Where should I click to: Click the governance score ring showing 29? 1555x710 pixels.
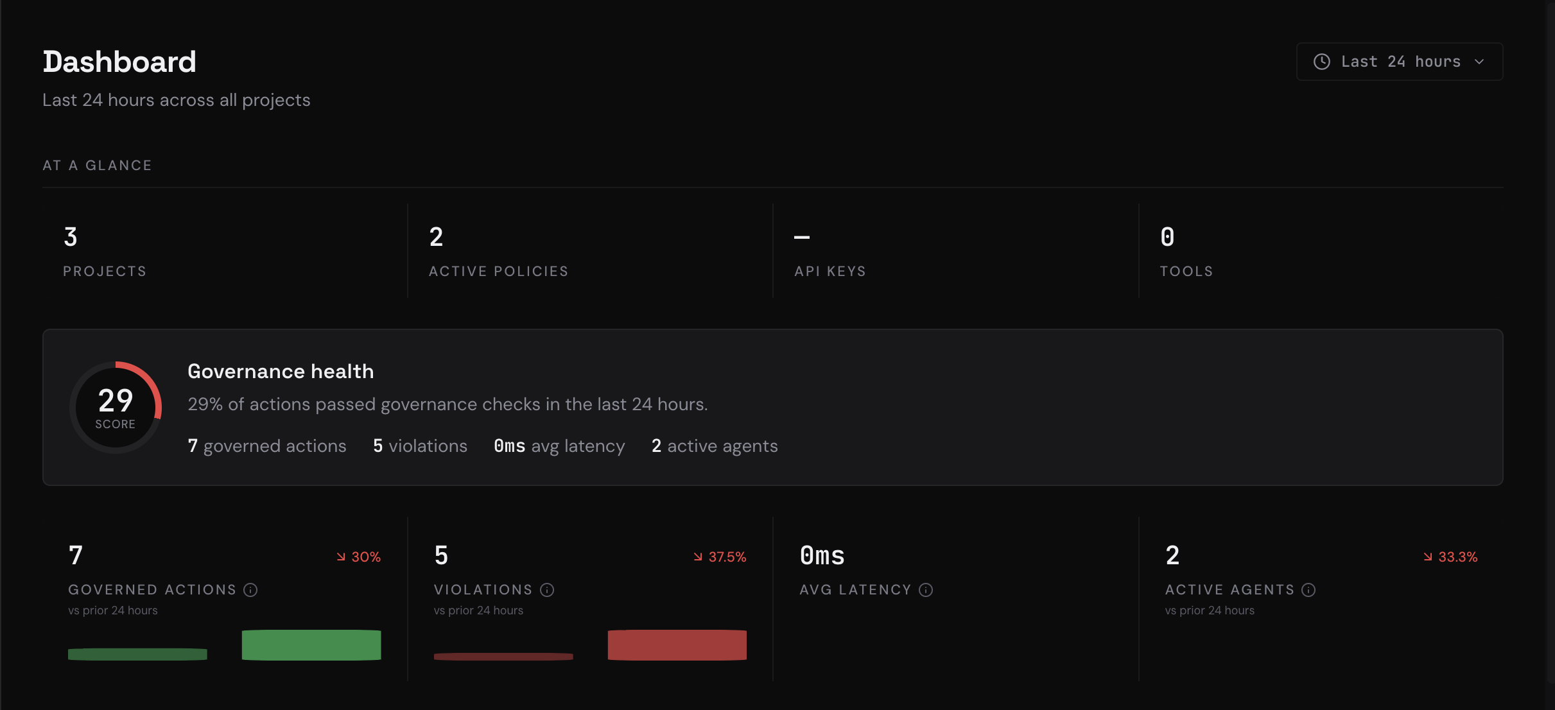(116, 408)
